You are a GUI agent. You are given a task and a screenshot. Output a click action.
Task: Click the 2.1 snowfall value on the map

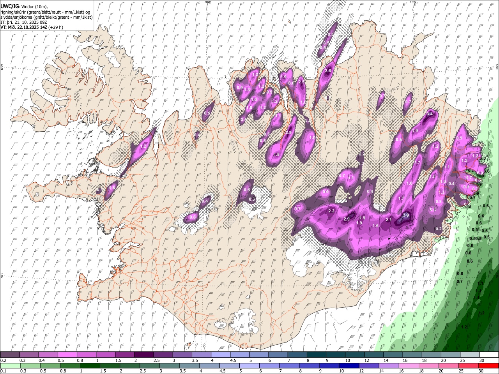point(388,220)
